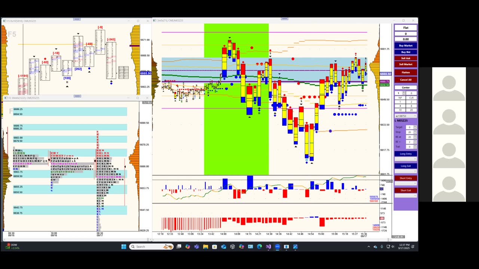The image size is (479, 269).
Task: Click the L MESZ25 instrument label
Action: tap(401, 121)
